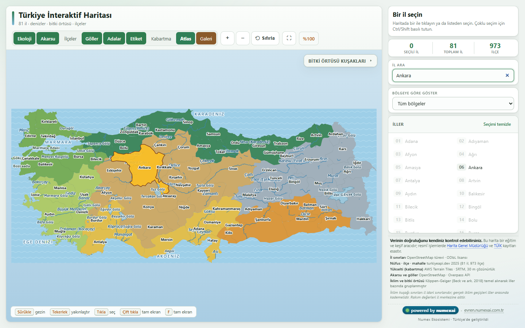This screenshot has height=328, width=525.
Task: Open the Tüm bölgeler region dropdown
Action: [453, 104]
